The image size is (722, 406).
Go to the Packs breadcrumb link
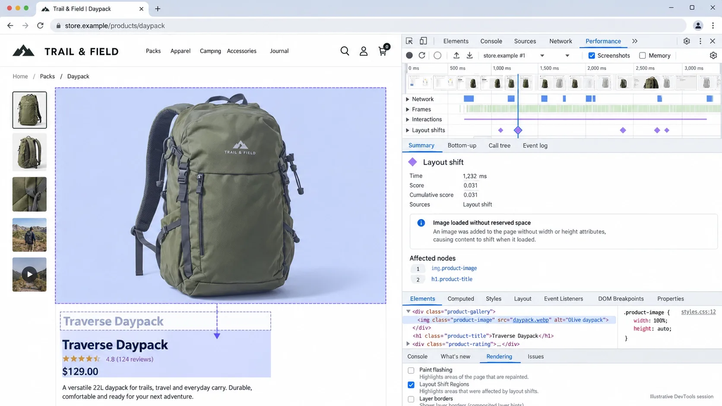(x=47, y=76)
